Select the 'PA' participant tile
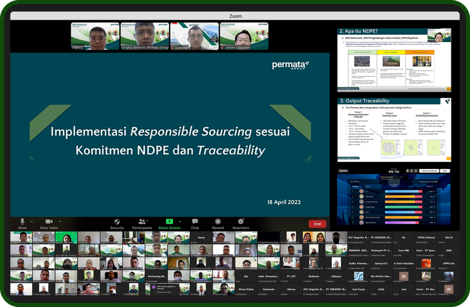This screenshot has width=470, height=307. [x=403, y=237]
